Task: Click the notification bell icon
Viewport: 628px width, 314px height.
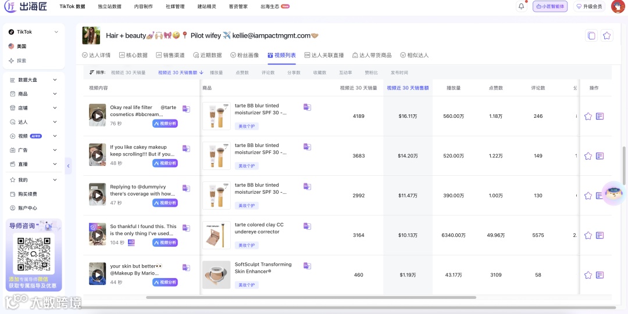Action: 521,6
